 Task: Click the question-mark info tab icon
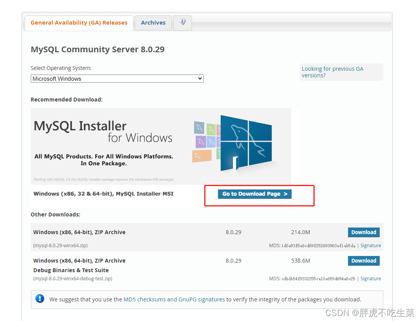click(182, 23)
